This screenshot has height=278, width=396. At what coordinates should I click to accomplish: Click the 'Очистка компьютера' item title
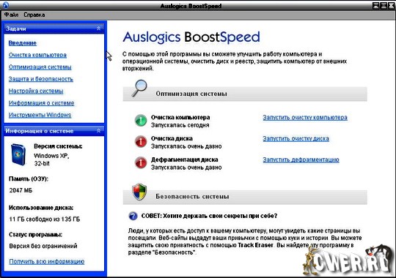click(x=180, y=117)
